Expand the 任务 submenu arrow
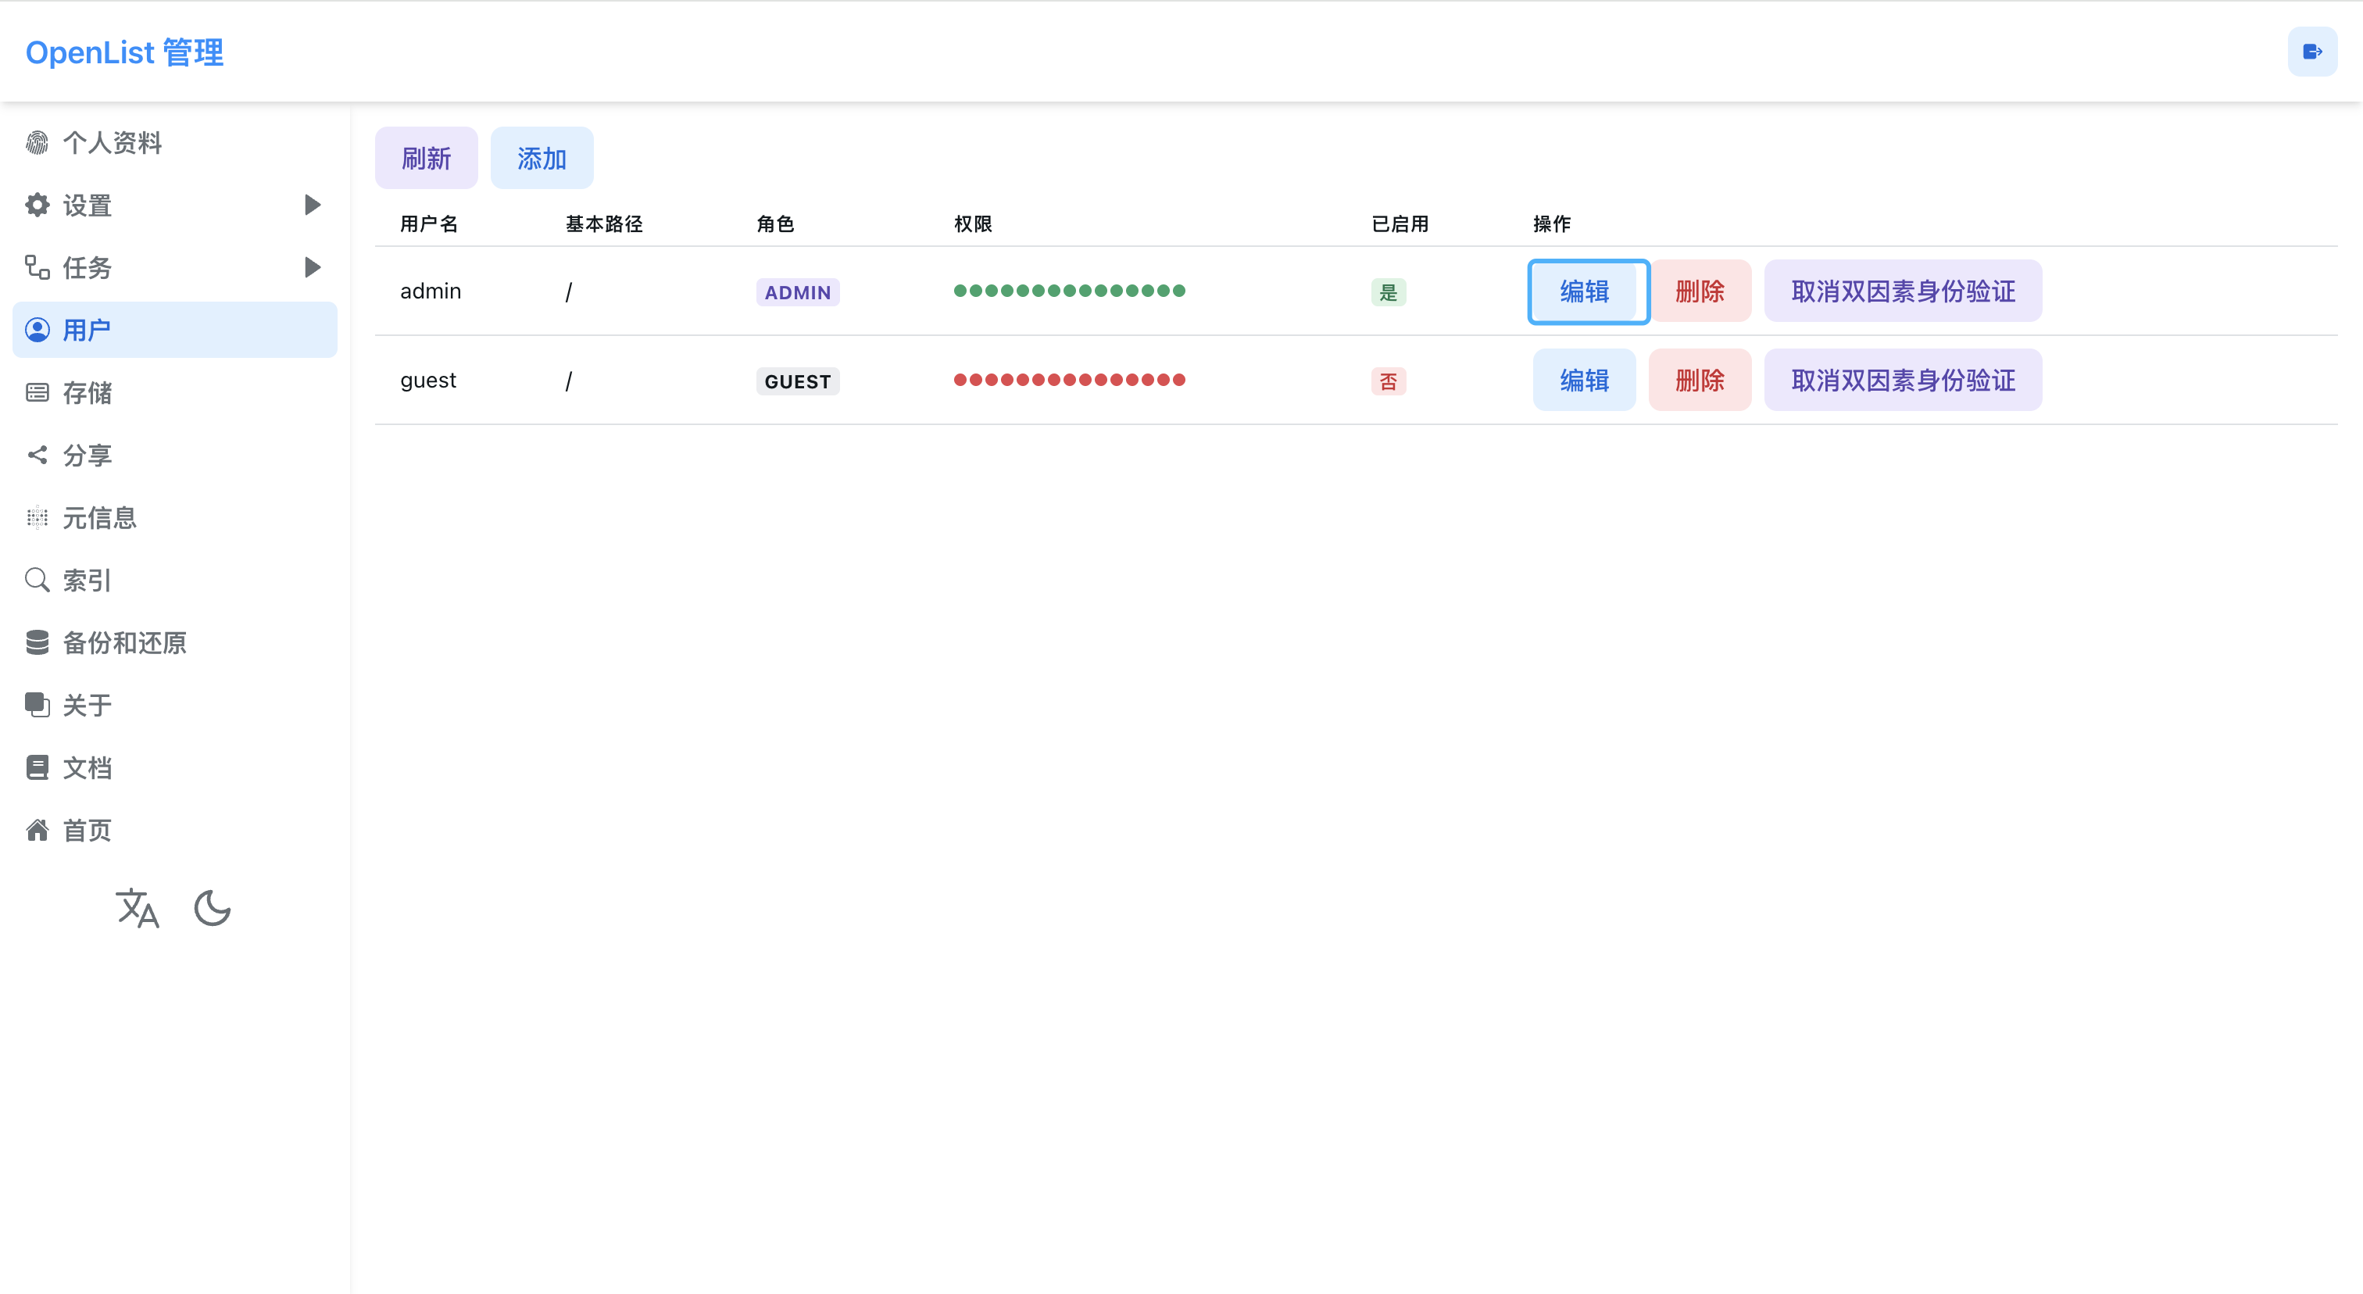This screenshot has height=1294, width=2363. pyautogui.click(x=312, y=267)
